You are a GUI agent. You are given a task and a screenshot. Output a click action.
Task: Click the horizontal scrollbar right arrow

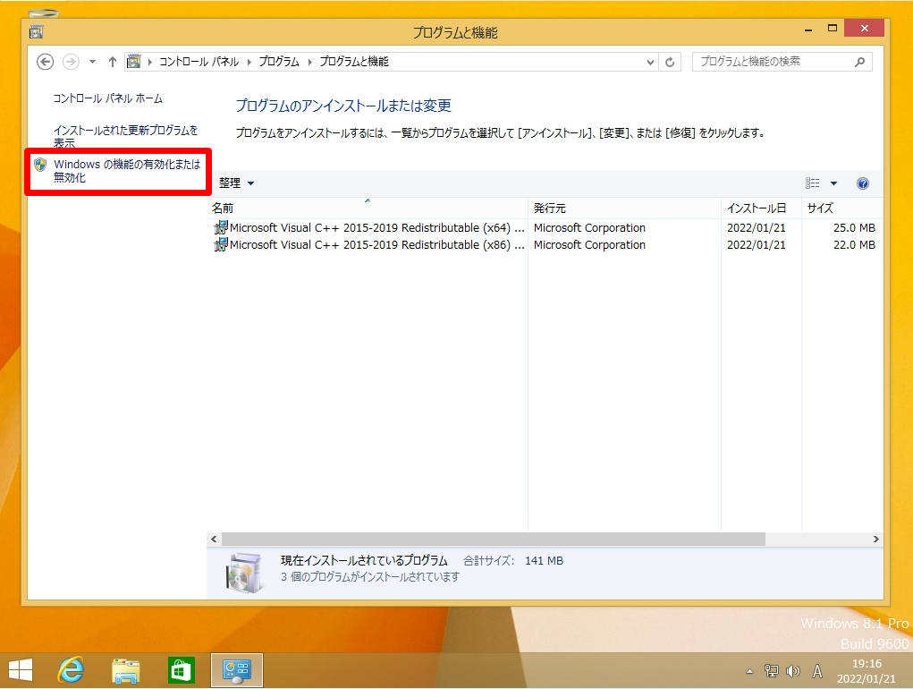(x=875, y=540)
